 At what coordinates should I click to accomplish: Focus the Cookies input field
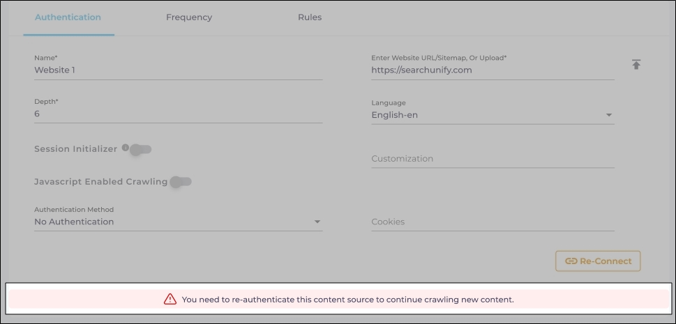[x=492, y=222]
